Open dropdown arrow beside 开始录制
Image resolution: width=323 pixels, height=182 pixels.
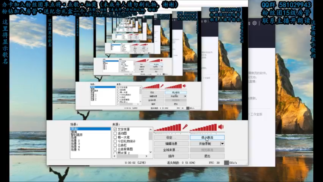tap(222, 144)
